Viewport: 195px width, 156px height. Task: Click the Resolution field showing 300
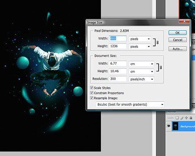[x=118, y=79]
